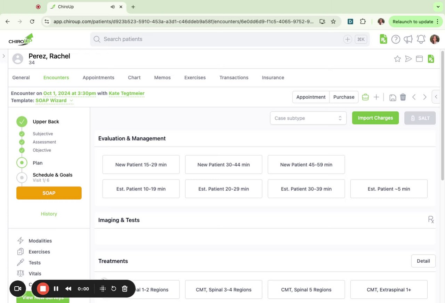Click the Exercises clipboard icon

coord(21,252)
